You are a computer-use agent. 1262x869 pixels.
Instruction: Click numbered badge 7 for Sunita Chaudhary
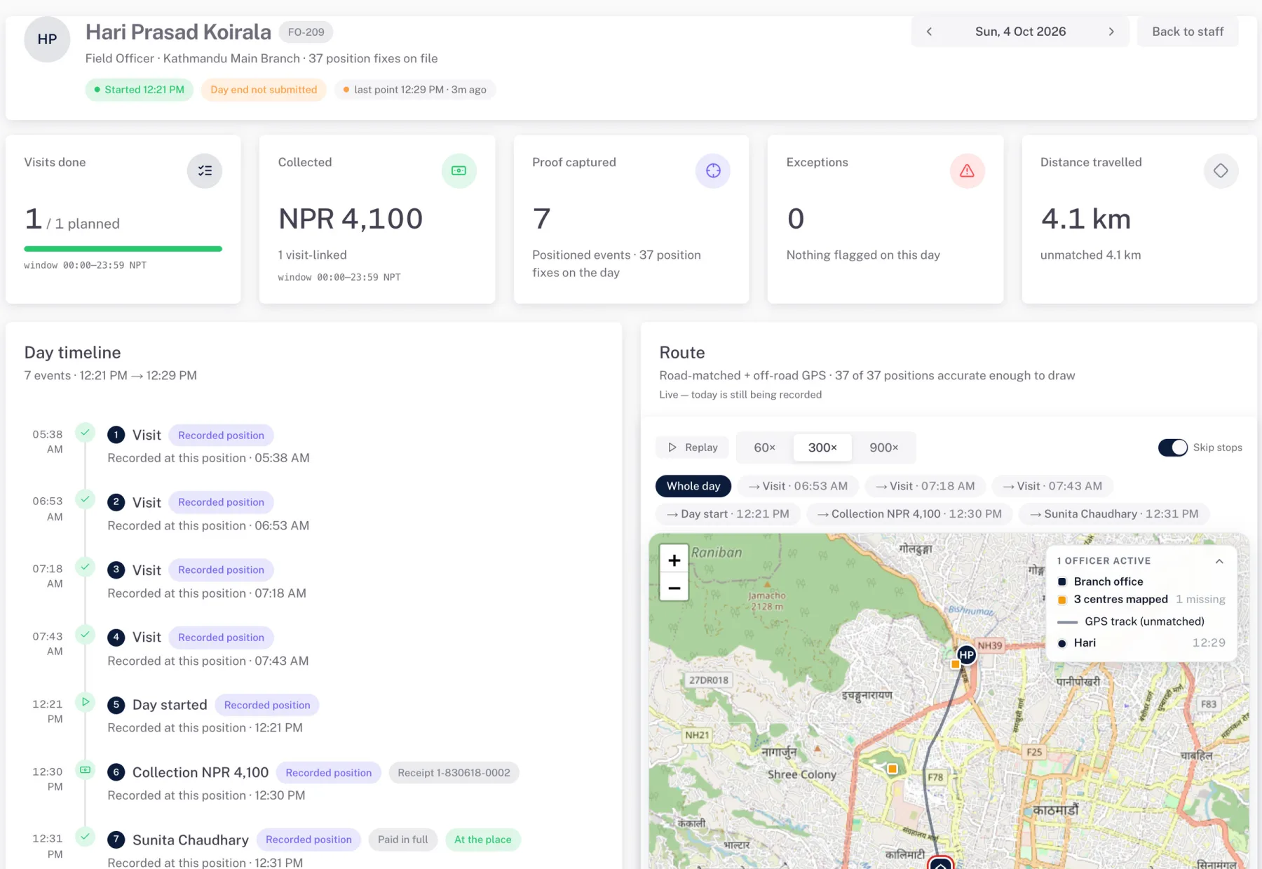tap(116, 840)
